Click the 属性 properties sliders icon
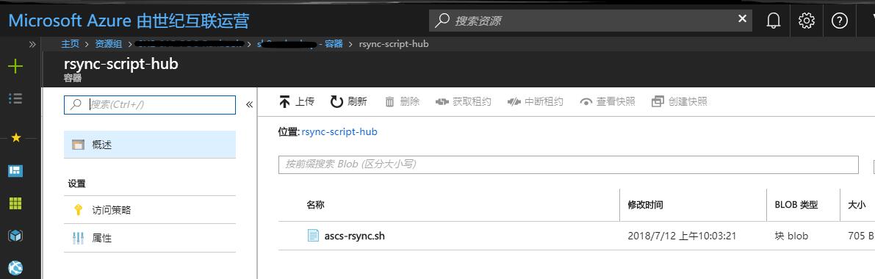Viewport: 875px width, 279px height. pyautogui.click(x=78, y=239)
